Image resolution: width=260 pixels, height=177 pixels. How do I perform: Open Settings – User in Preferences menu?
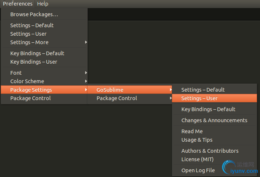click(44, 34)
